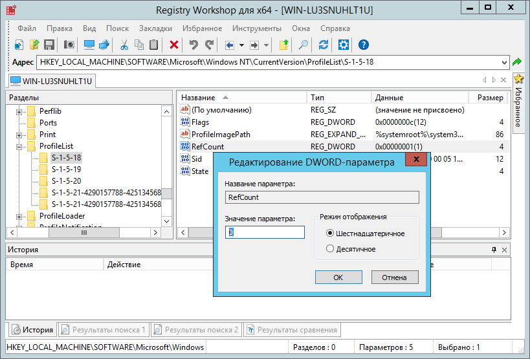Click the cut scissors icon
530x359 pixels.
(124, 45)
